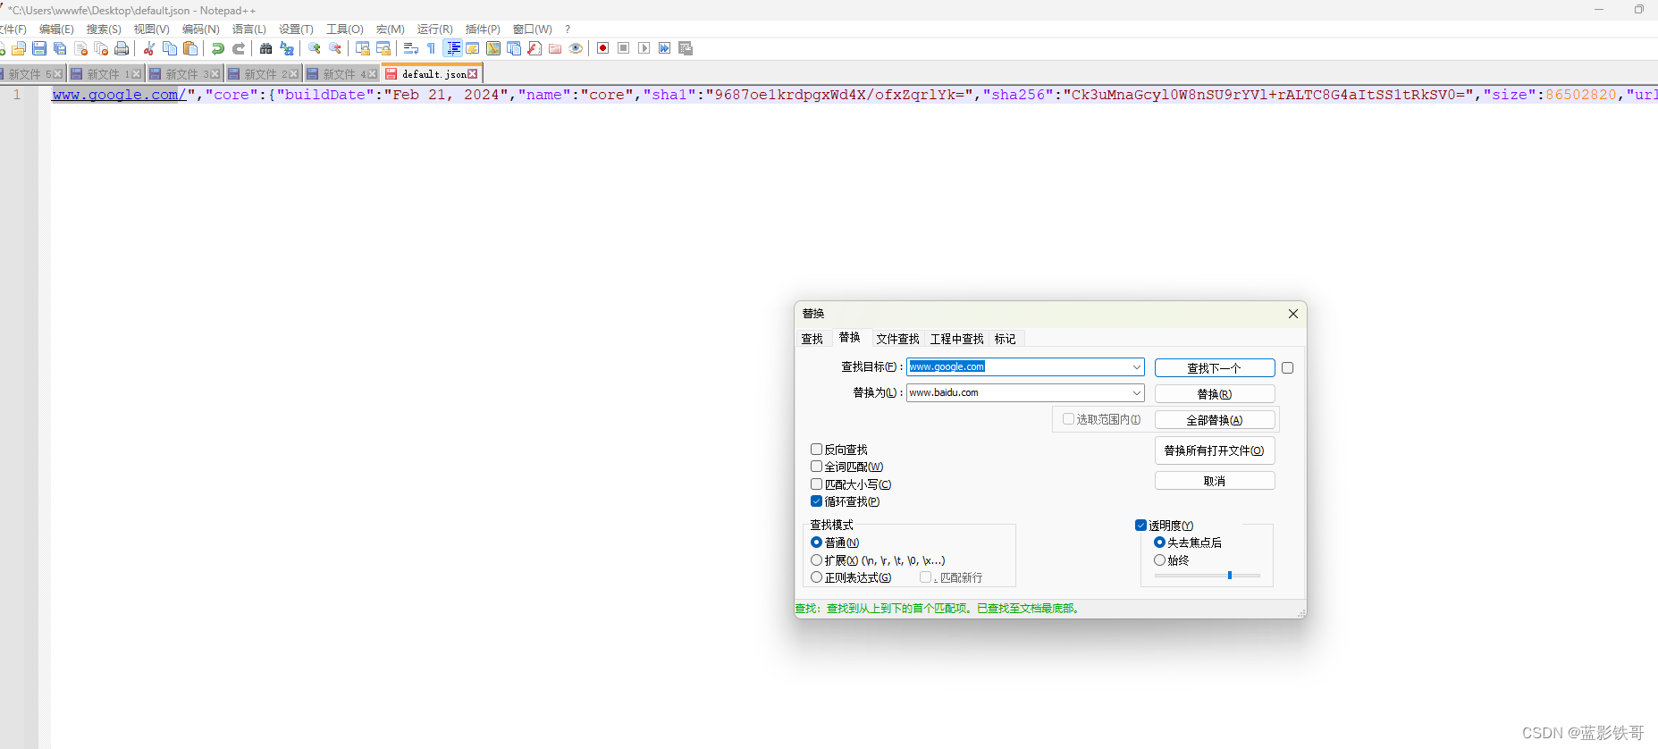Play back recorded macro icon

coord(644,48)
